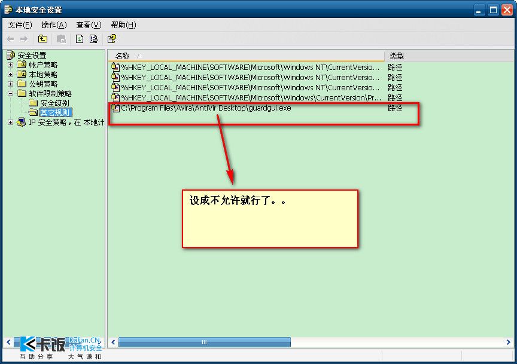Click the right pane's scroll-left arrow

coord(113,342)
